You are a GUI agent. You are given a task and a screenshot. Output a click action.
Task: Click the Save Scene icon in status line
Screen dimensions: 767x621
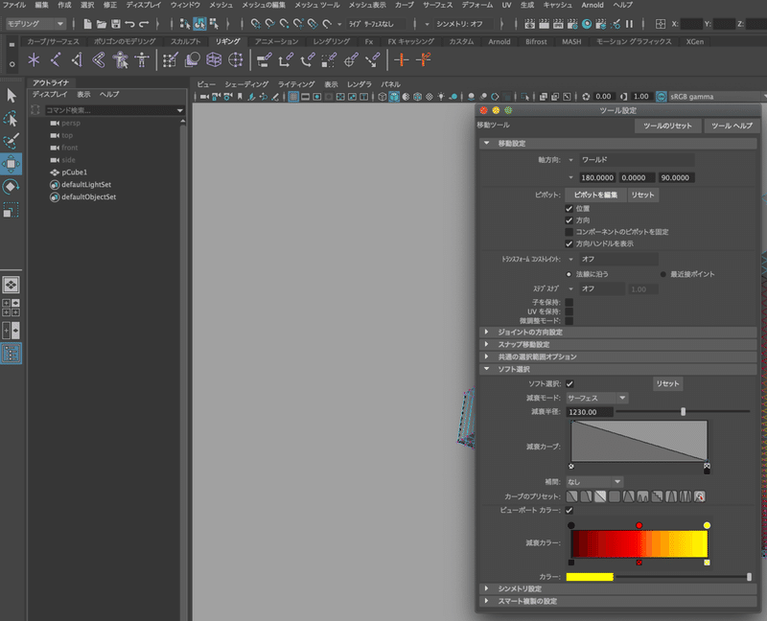point(114,23)
